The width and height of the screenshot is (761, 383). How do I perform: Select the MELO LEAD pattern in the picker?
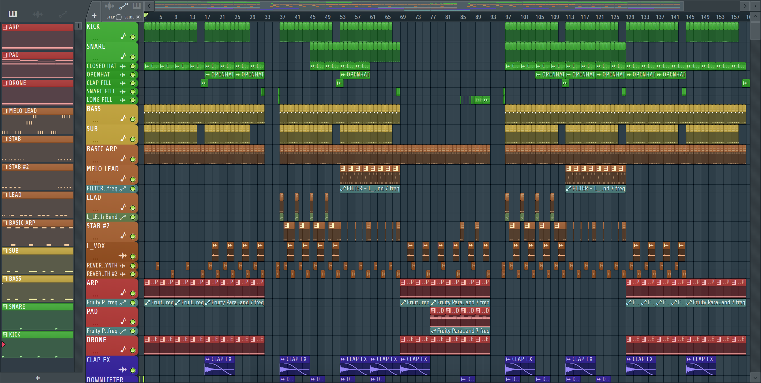[x=38, y=121]
